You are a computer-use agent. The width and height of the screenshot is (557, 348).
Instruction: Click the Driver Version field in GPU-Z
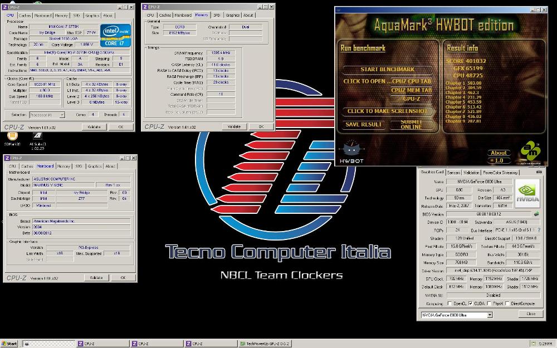[x=493, y=271]
